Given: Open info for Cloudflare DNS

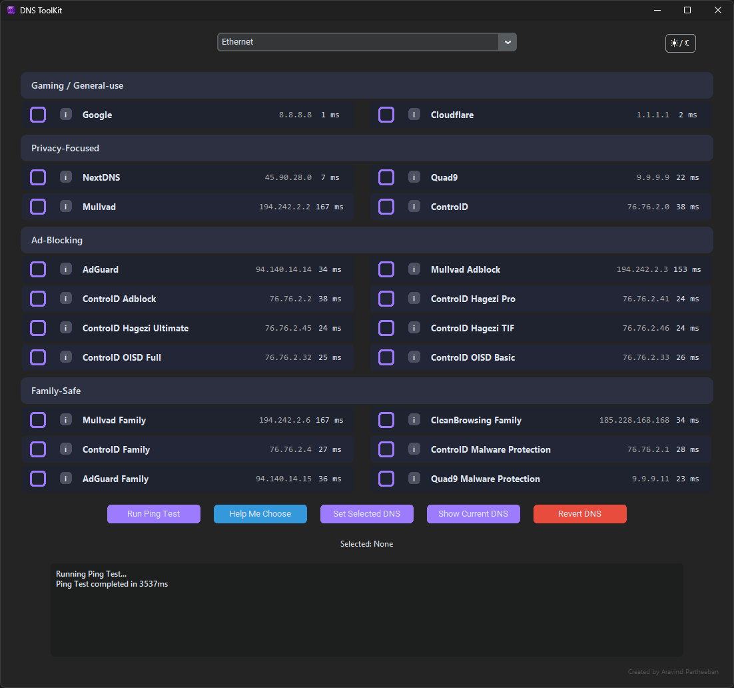Looking at the screenshot, I should click(414, 115).
